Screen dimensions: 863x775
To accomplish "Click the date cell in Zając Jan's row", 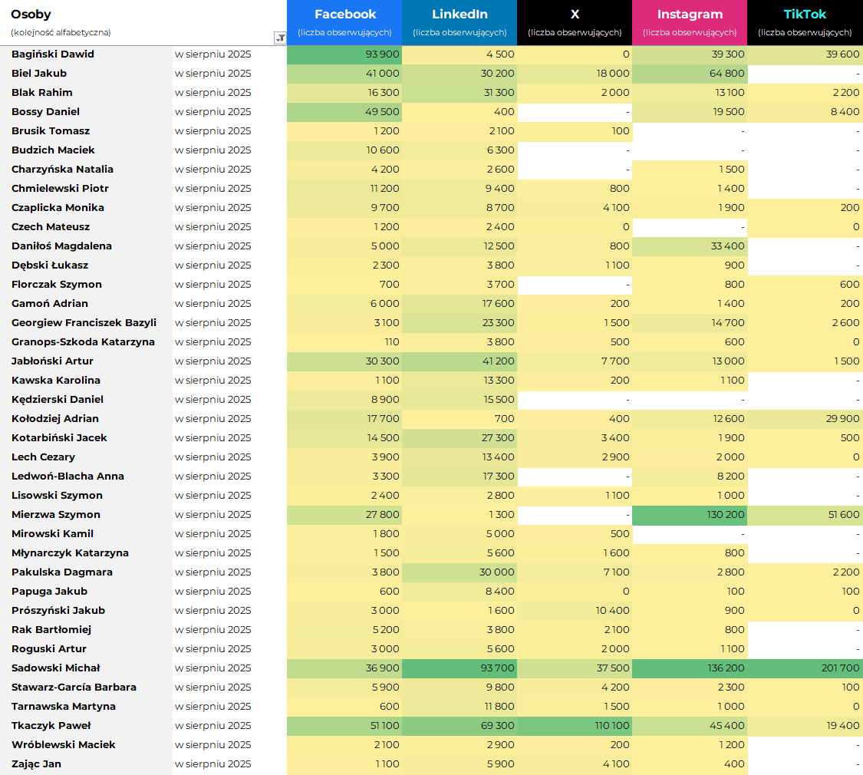I will [x=213, y=764].
